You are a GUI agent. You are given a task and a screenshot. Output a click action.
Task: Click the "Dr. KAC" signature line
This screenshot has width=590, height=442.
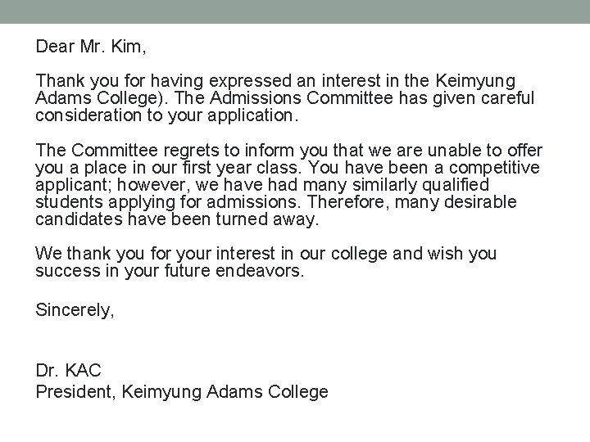click(69, 372)
